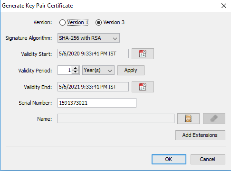
Task: Focus the Validity Start date field
Action: pyautogui.click(x=93, y=54)
